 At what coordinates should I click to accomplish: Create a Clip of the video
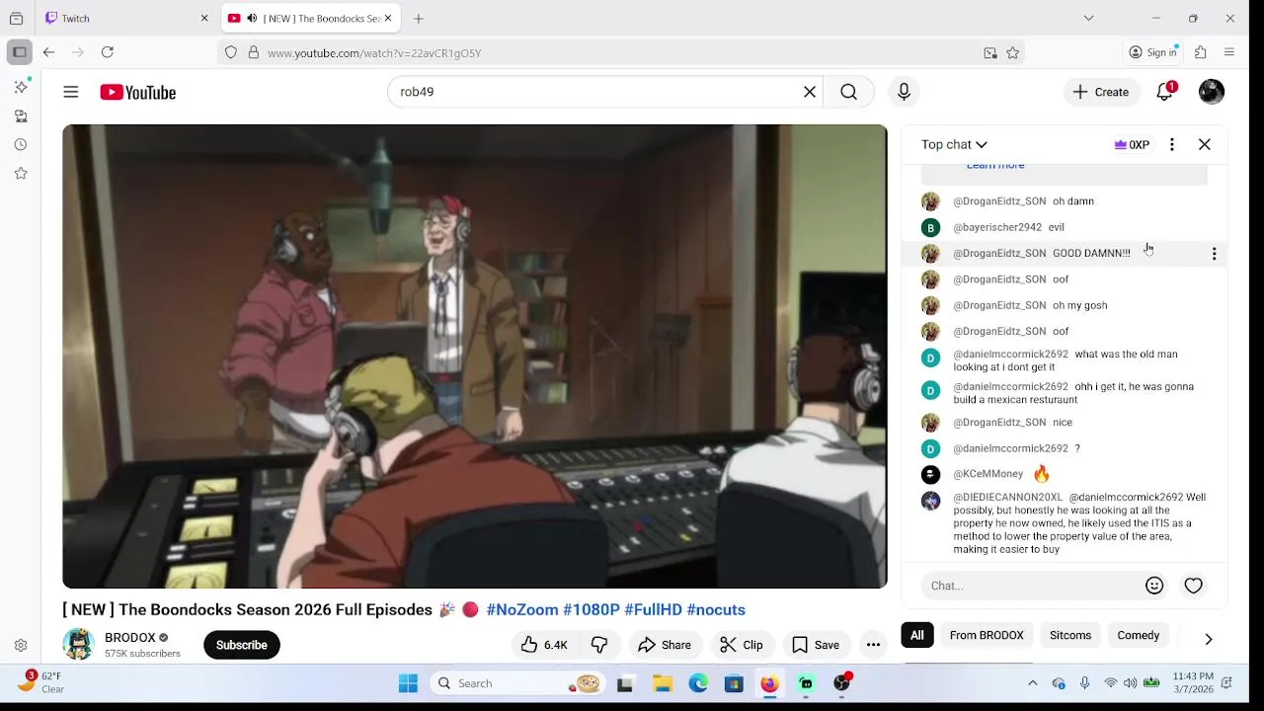click(x=742, y=645)
